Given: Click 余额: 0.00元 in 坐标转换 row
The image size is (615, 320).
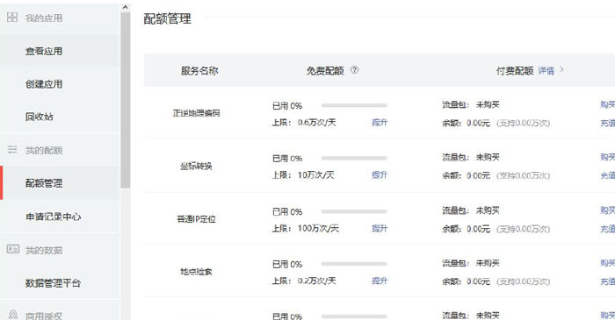Looking at the screenshot, I should click(466, 175).
